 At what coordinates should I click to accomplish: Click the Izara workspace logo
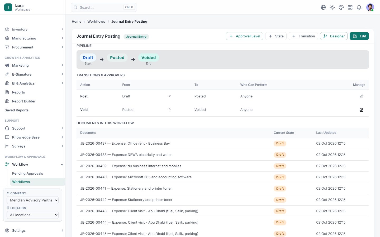8,7
